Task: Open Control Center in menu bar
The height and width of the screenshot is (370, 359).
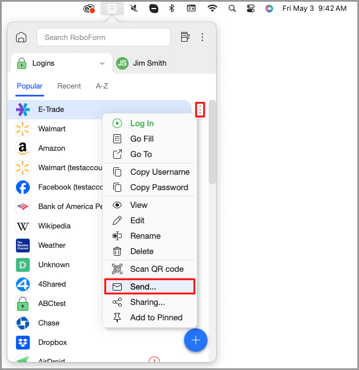Action: (x=250, y=9)
